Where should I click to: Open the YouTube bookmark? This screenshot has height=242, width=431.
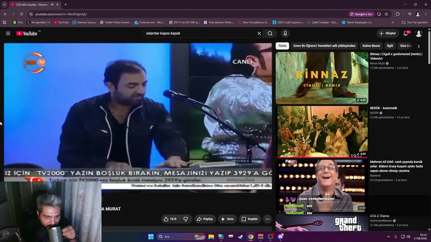pos(61,23)
